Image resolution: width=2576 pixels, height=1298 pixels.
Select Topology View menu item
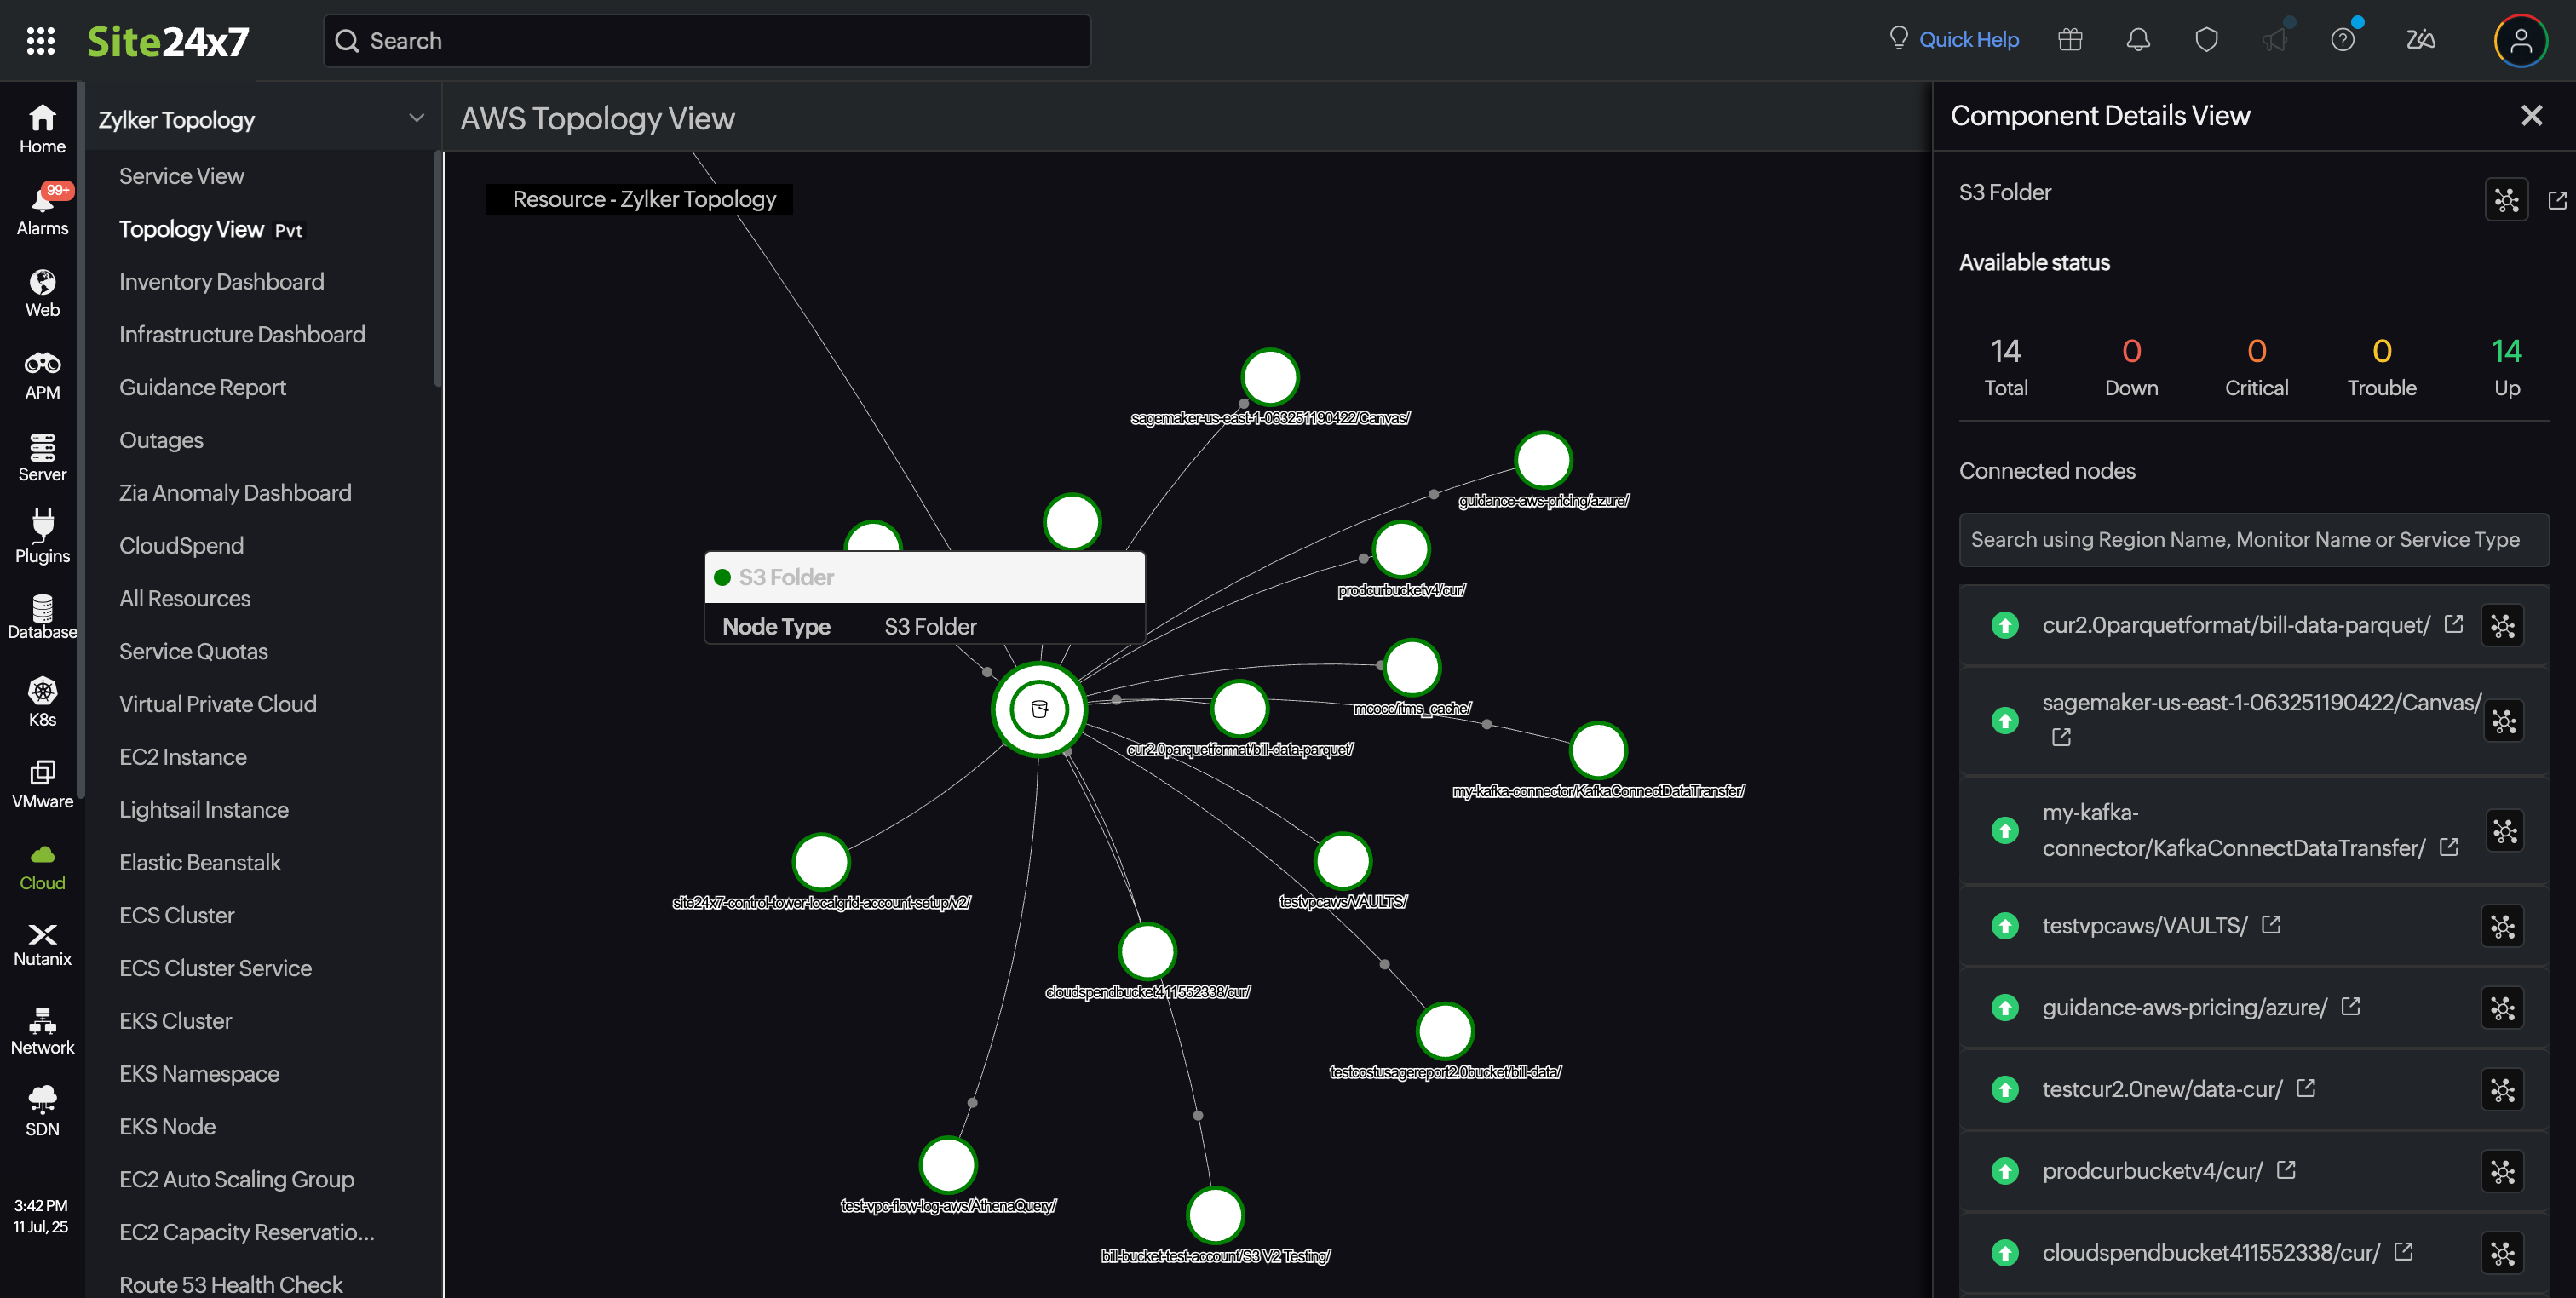(191, 229)
